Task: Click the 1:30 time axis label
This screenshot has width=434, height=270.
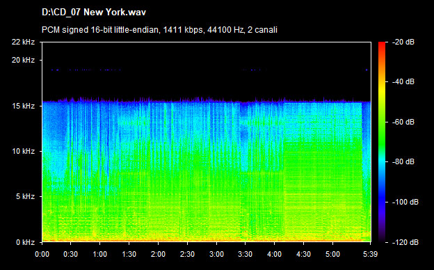Action: [129, 254]
